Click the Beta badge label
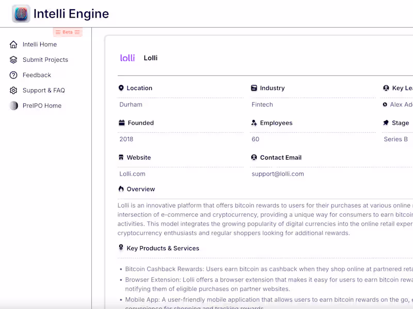The width and height of the screenshot is (413, 309). point(68,32)
